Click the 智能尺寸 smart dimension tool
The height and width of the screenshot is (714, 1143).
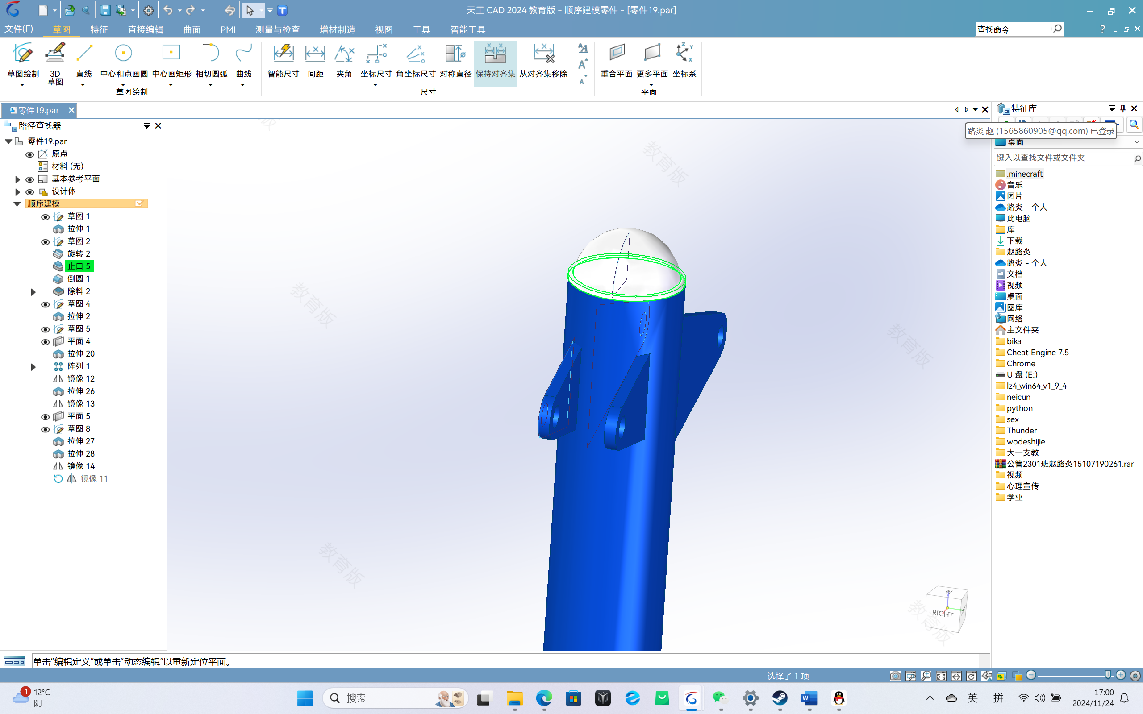tap(283, 60)
